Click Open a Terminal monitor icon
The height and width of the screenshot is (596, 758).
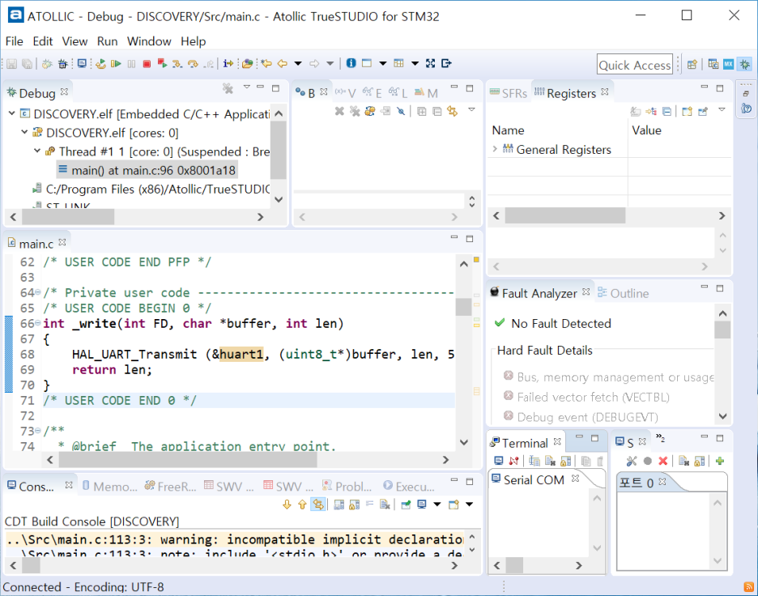tap(498, 461)
